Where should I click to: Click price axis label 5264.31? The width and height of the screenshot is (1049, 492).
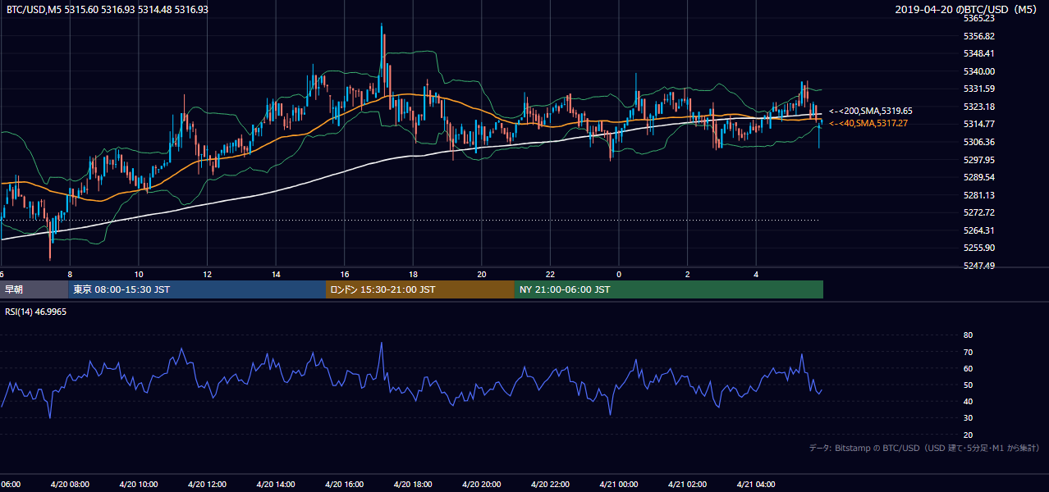(x=979, y=230)
